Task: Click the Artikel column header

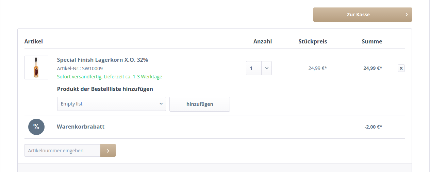Action: pos(34,42)
